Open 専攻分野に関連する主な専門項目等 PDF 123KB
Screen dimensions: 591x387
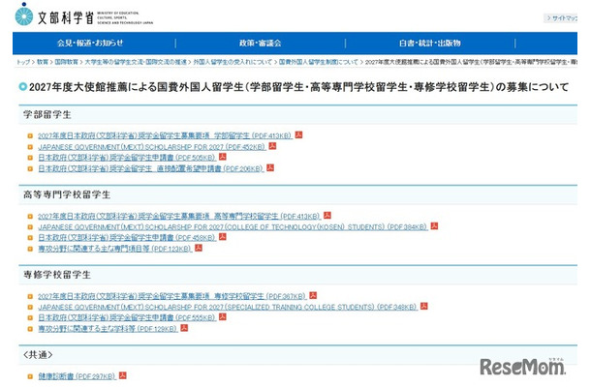point(114,249)
